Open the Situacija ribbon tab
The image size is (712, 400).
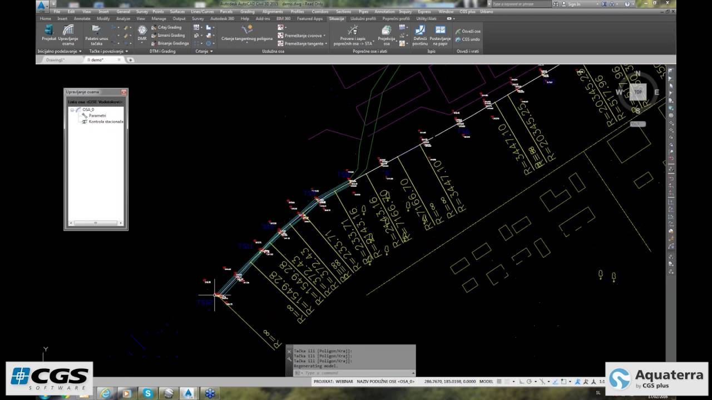tap(337, 18)
